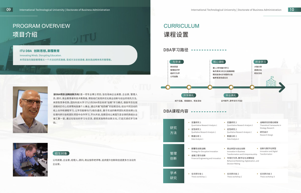Viewport: 301px width, 193px height.
Task: Select the 终身学习 label
Action: (x=260, y=62)
